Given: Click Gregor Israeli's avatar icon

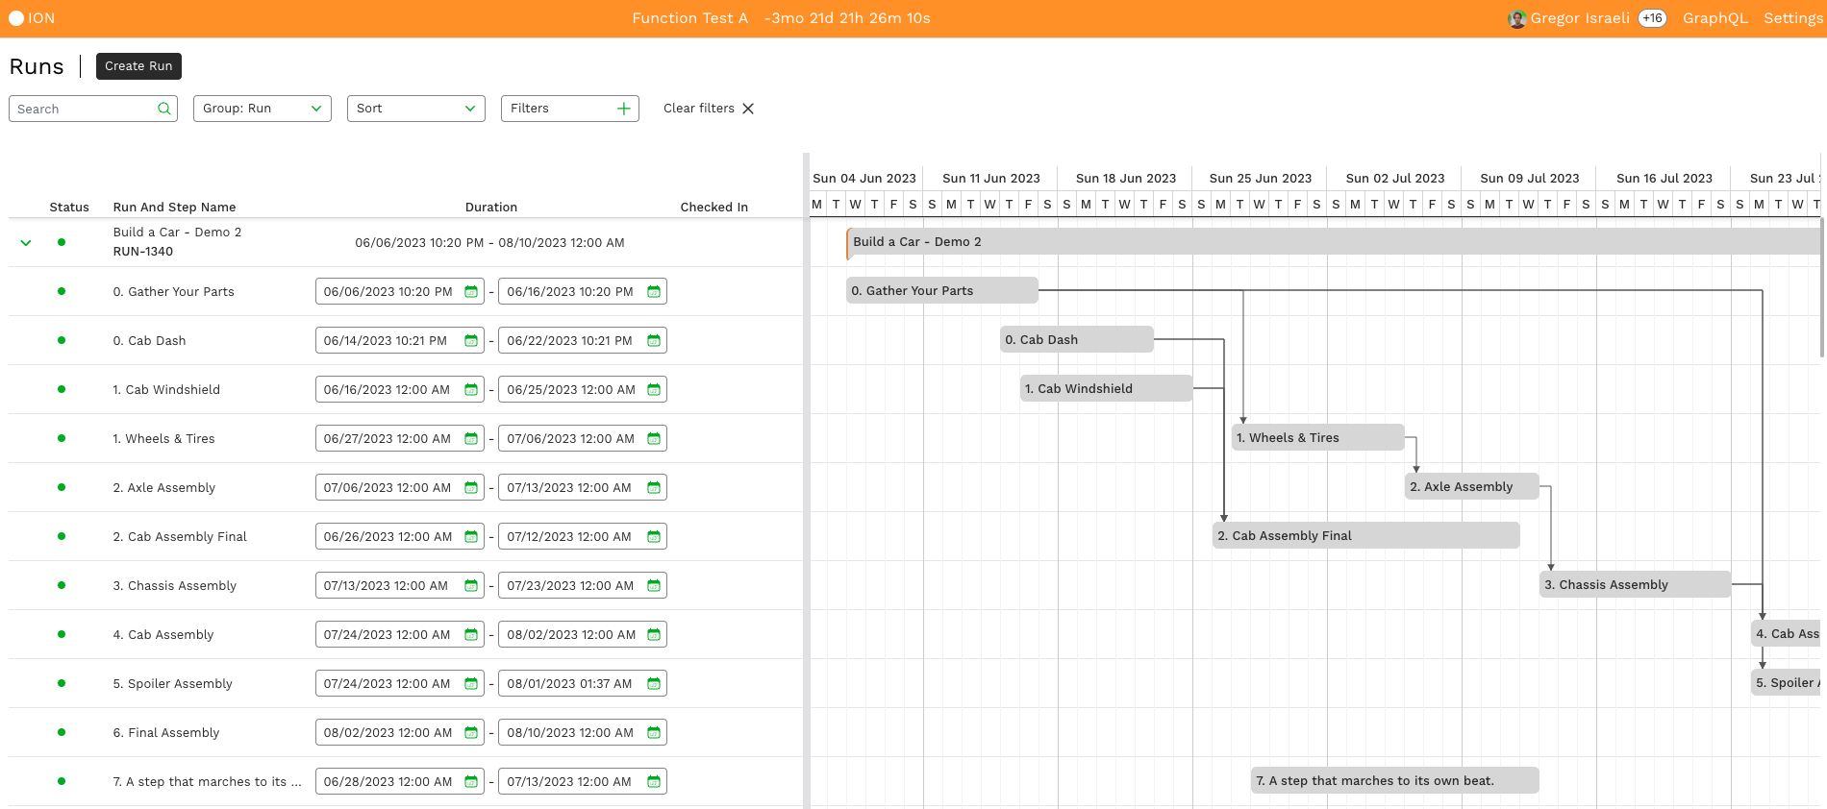Looking at the screenshot, I should coord(1517,18).
